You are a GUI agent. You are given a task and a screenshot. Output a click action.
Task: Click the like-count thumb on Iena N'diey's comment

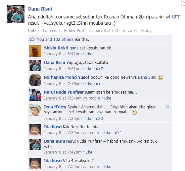tap(98, 118)
